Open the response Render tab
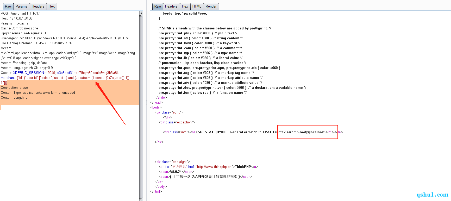 tap(211, 6)
